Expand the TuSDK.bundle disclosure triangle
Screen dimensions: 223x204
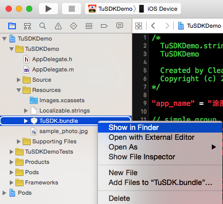pos(26,121)
